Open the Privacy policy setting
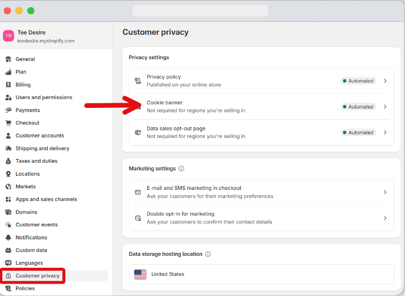This screenshot has height=296, width=405. tap(261, 81)
